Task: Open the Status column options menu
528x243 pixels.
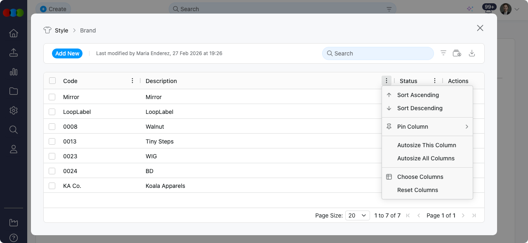Action: [x=434, y=81]
